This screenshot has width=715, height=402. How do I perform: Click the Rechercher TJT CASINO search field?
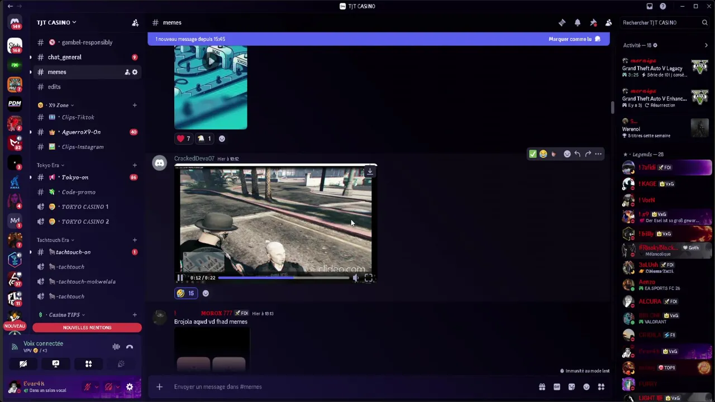tap(664, 22)
